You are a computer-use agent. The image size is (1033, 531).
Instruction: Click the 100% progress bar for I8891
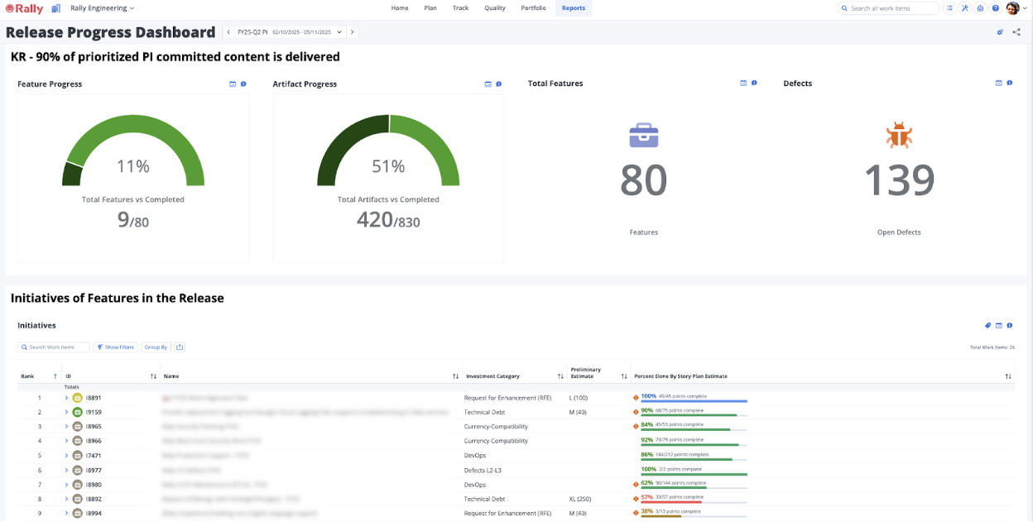click(694, 401)
